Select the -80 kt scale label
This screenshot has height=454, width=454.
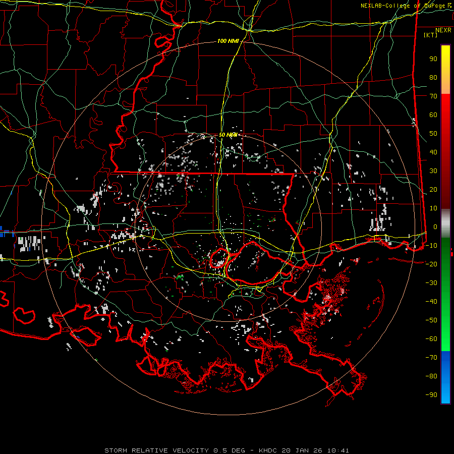click(431, 376)
